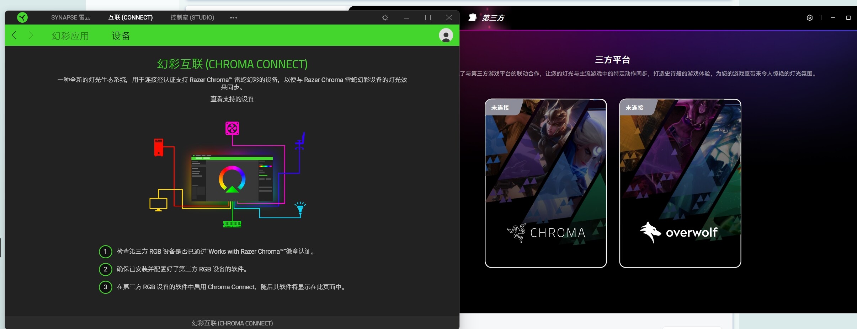Open the user account avatar
The width and height of the screenshot is (857, 329).
[446, 35]
